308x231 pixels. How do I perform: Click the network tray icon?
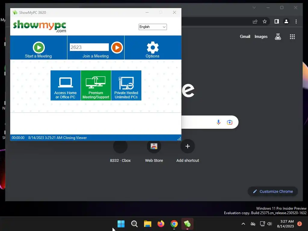tap(262, 224)
